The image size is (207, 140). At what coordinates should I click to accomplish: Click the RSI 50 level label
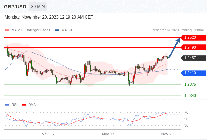pyautogui.click(x=186, y=119)
